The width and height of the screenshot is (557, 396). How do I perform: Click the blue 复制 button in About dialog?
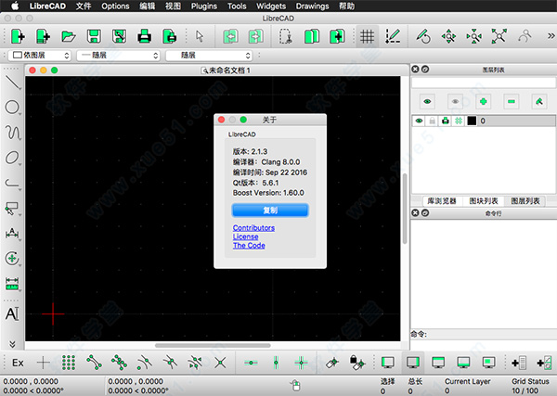(x=270, y=211)
